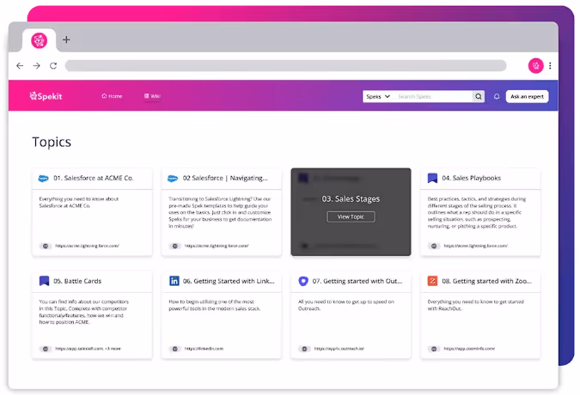This screenshot has width=580, height=395.
Task: Click the Search Speks input field
Action: coord(433,96)
